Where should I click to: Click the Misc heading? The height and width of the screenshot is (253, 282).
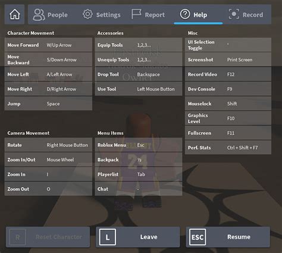click(193, 33)
